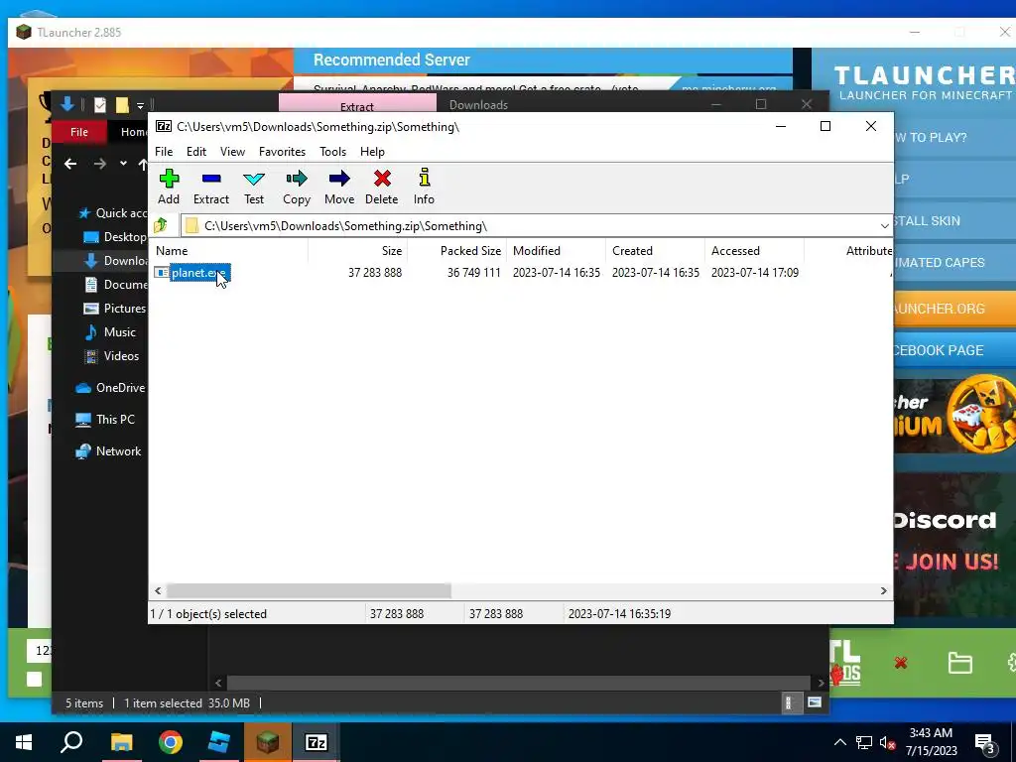
Task: Open Windows Search from taskbar
Action: tap(71, 742)
